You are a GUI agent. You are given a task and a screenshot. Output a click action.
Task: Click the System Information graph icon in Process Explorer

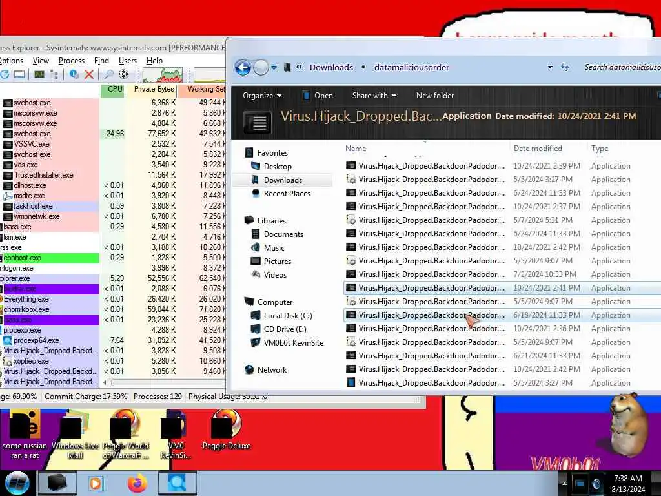39,75
